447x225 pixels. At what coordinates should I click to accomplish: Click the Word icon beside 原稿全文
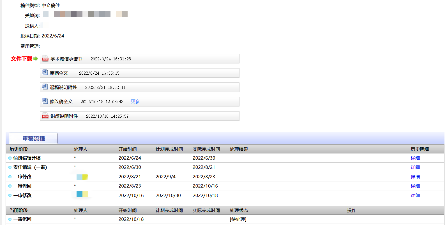click(45, 72)
